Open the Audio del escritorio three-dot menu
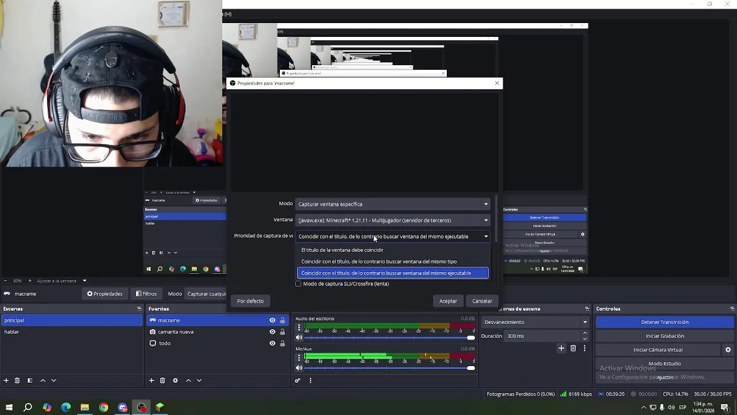The width and height of the screenshot is (737, 415). (298, 327)
